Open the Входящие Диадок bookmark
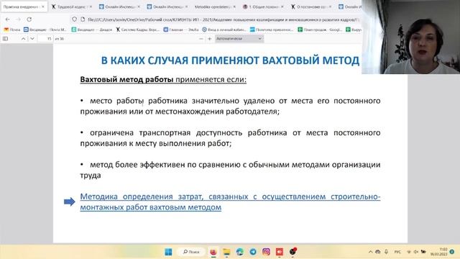 pos(92,29)
